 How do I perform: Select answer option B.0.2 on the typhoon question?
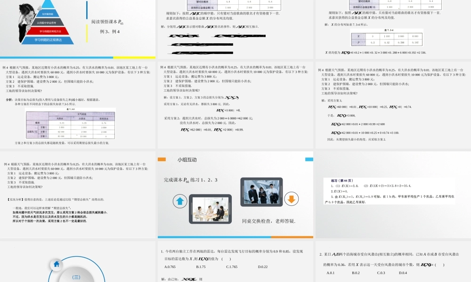pos(356,274)
